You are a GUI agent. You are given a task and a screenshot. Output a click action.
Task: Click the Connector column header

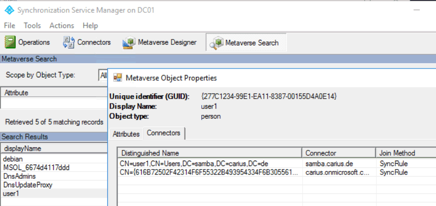pos(339,153)
